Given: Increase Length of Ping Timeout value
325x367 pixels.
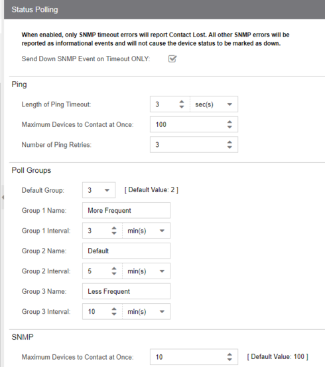Looking at the screenshot, I should click(182, 102).
